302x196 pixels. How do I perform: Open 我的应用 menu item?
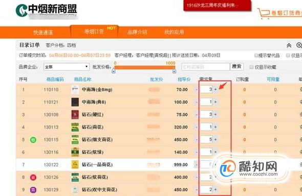[174, 32]
